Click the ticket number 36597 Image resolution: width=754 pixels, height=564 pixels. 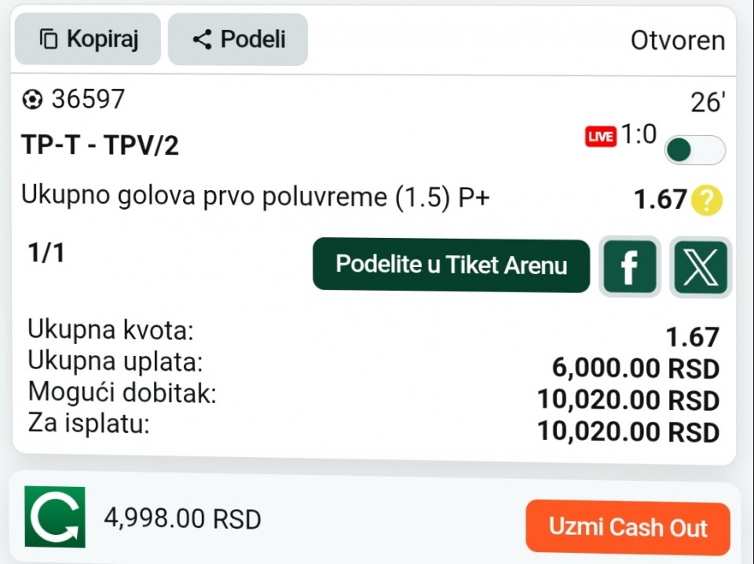point(88,99)
